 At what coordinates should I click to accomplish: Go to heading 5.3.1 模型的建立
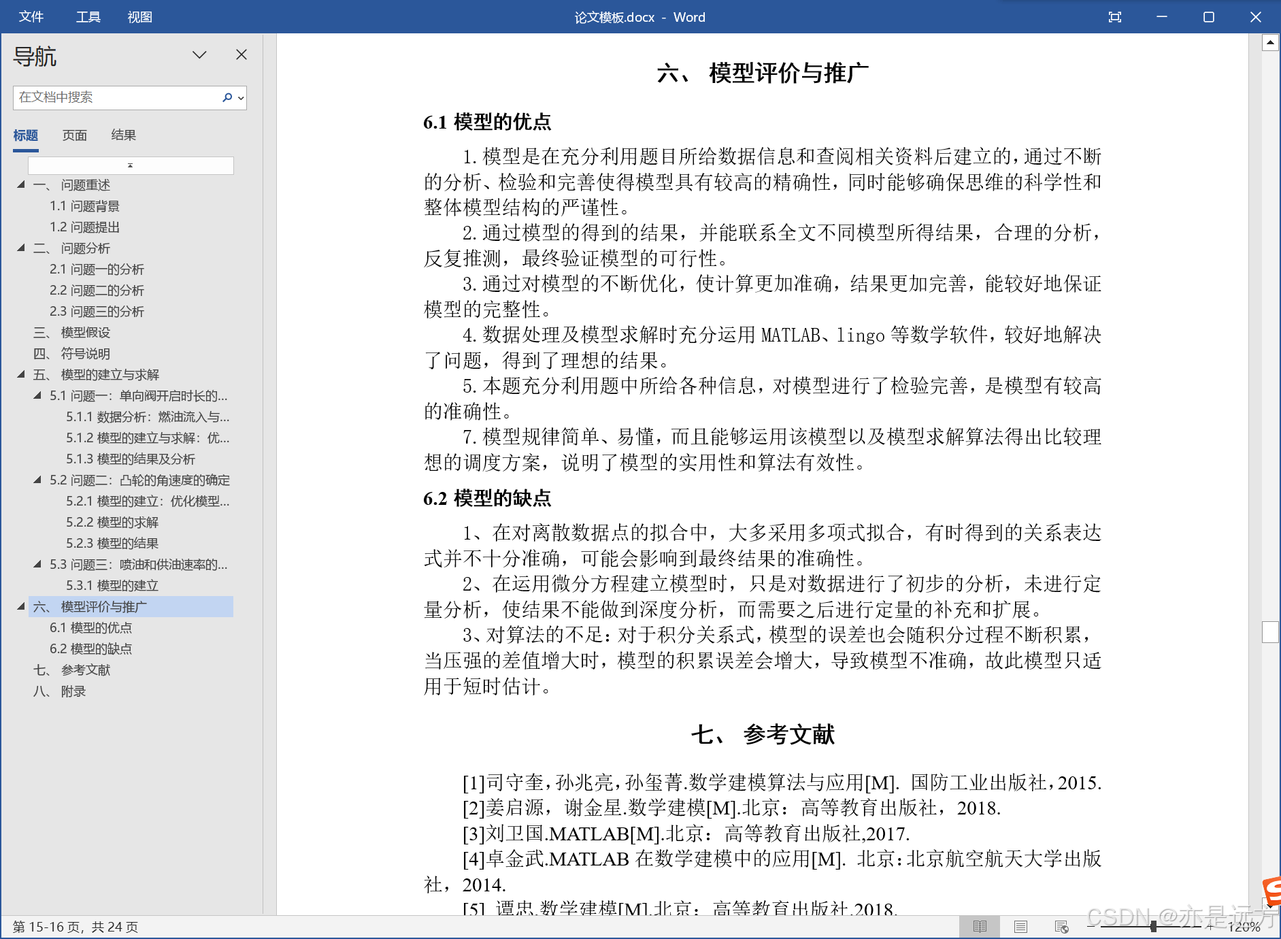pos(112,586)
